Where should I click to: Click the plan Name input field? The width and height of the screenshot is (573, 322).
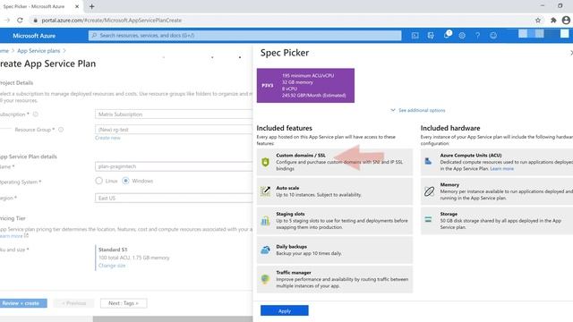click(x=174, y=166)
